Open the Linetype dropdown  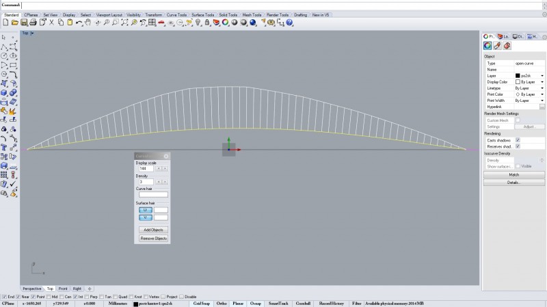542,88
